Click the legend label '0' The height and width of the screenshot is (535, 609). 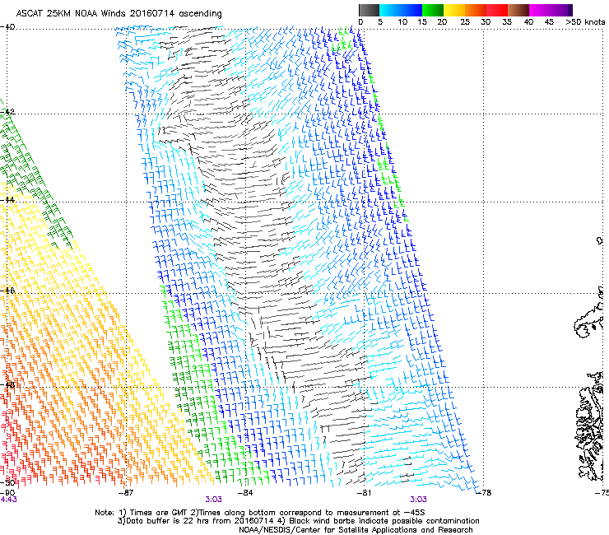click(x=360, y=22)
